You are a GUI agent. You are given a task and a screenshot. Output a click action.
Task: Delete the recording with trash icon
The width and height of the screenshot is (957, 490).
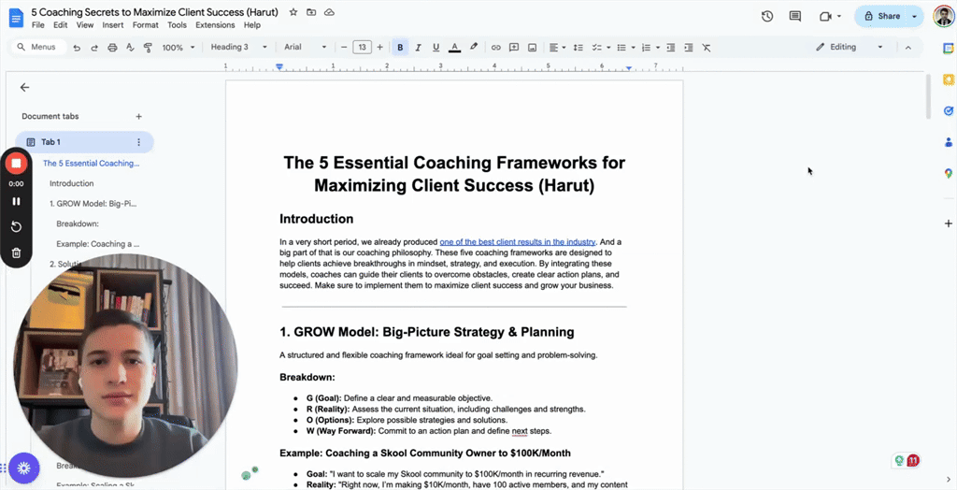click(17, 252)
